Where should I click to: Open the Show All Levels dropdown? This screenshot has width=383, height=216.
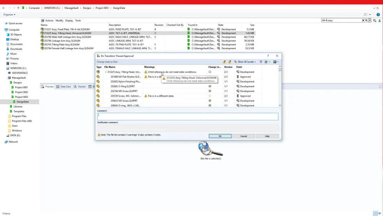[245, 62]
